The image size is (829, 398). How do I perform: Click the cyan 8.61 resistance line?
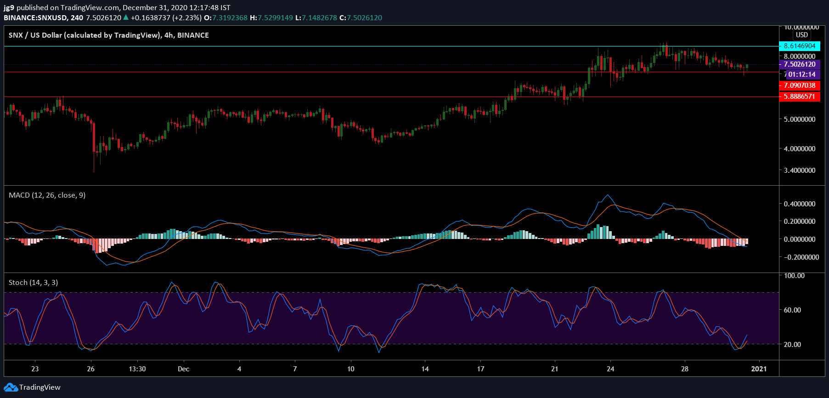391,46
